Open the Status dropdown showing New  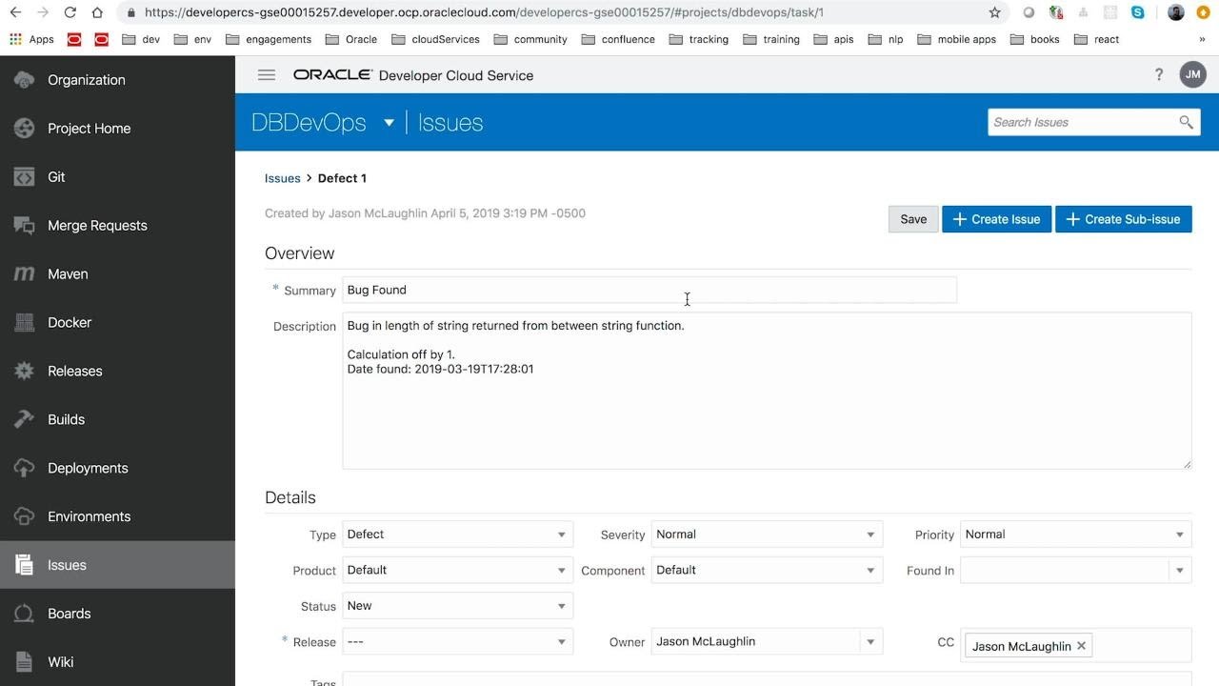[x=458, y=606]
